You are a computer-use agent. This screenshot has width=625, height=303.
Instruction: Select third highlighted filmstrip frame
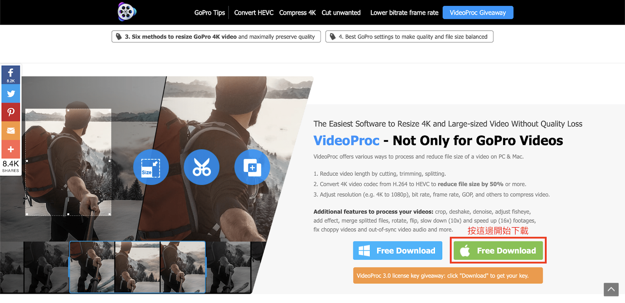(183, 267)
